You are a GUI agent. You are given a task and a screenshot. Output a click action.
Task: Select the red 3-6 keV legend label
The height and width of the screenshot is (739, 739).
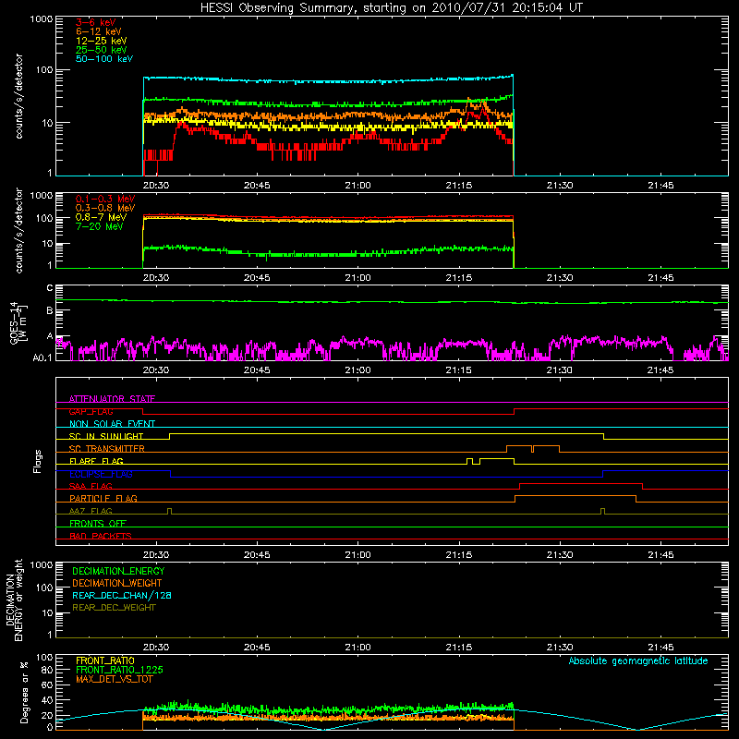point(96,22)
